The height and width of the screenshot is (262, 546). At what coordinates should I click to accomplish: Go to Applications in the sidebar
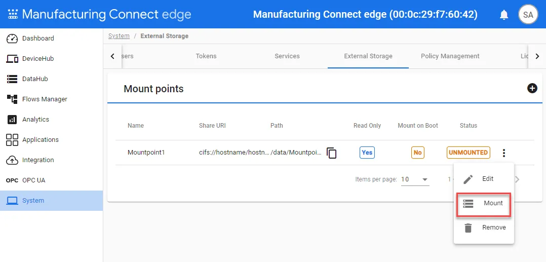coord(52,140)
